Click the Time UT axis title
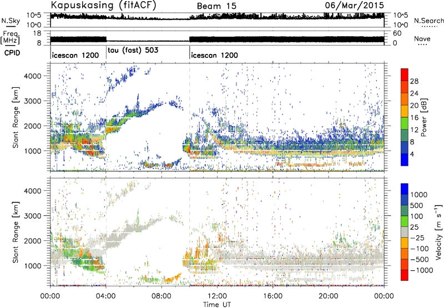444x308 pixels. pos(217,305)
